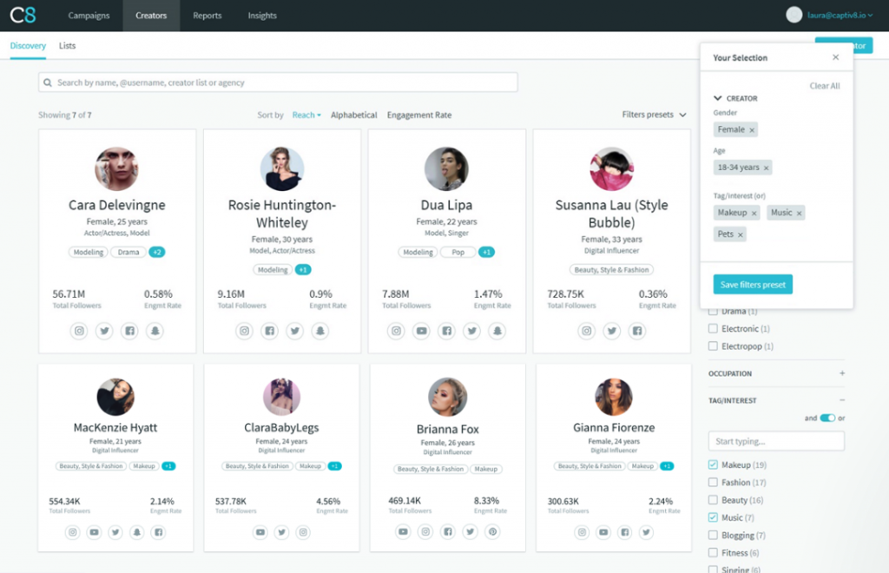Switch to the Lists tab
Viewport: 889px width, 573px height.
(67, 45)
